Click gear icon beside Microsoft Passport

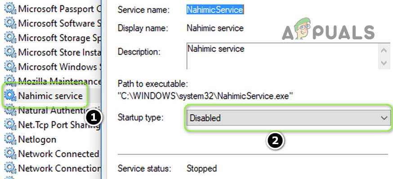click(x=10, y=9)
